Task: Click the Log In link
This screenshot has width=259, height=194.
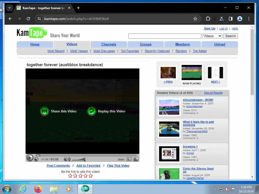Action: (224, 28)
